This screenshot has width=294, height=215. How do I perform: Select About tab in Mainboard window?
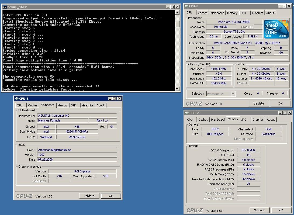[100, 105]
